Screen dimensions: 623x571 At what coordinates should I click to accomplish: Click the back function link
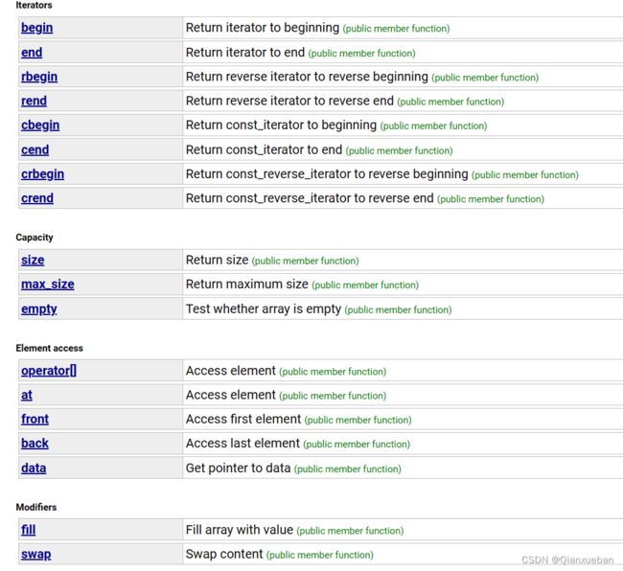coord(35,444)
